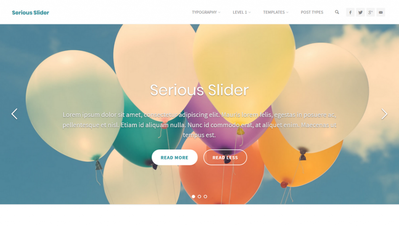Advance to next slide arrow
This screenshot has width=399, height=228.
[384, 114]
